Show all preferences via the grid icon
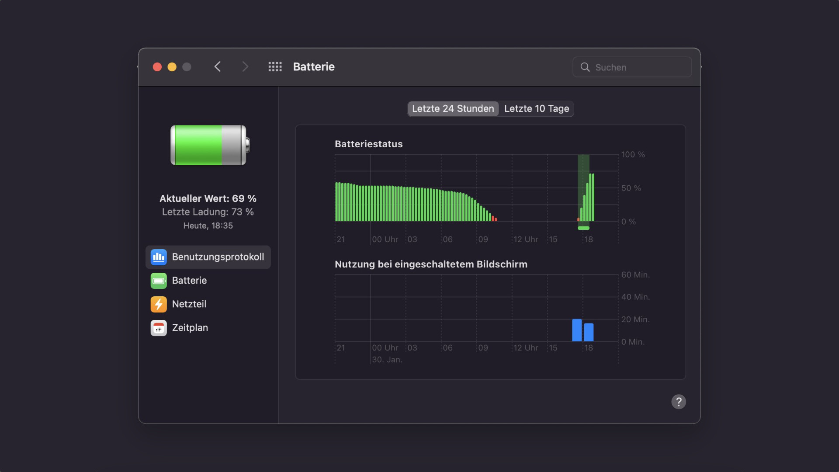Screen dimensions: 839x472 click(275, 67)
